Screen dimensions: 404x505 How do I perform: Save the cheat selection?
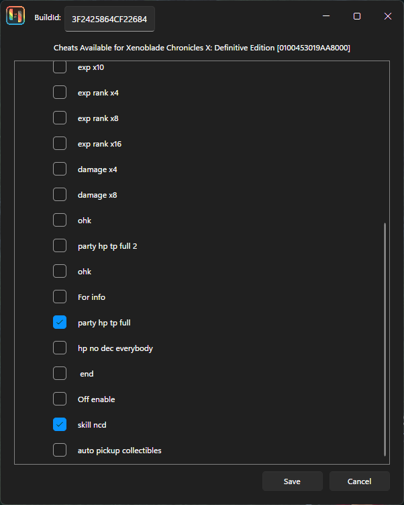coord(293,481)
